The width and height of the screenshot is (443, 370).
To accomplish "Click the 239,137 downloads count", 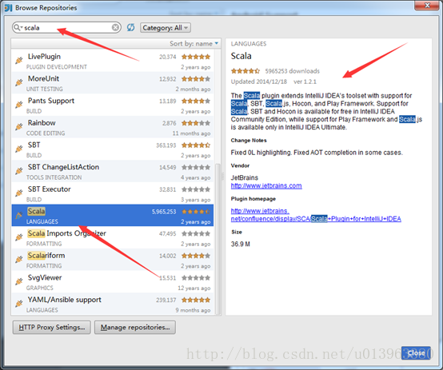I will pyautogui.click(x=166, y=300).
